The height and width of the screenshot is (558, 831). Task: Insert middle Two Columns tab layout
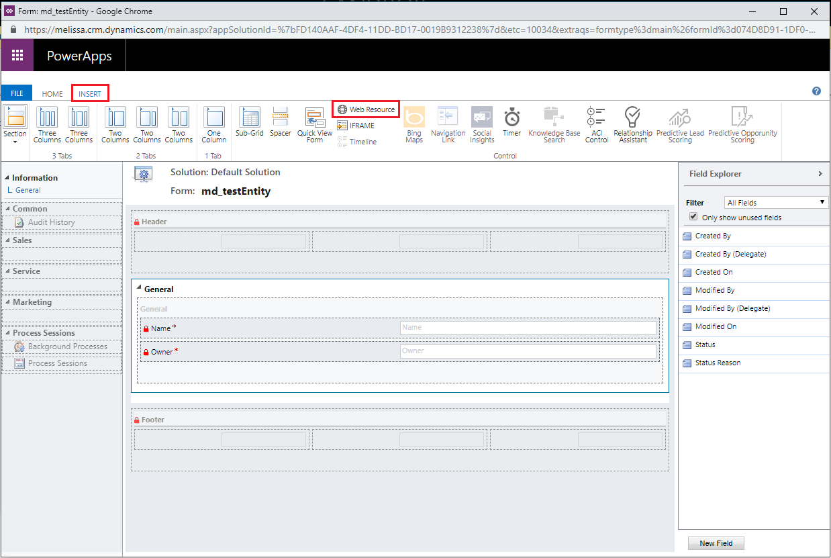pyautogui.click(x=147, y=125)
